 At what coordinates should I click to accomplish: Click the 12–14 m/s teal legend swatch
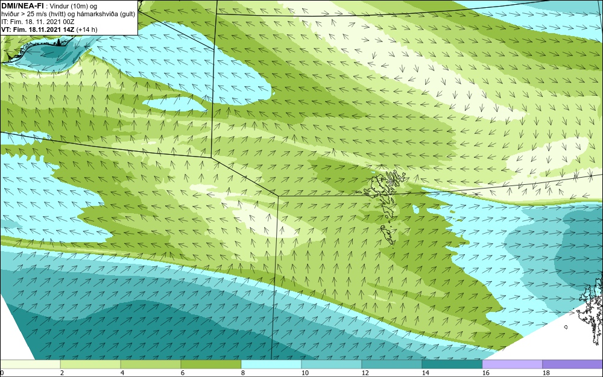pyautogui.click(x=392, y=364)
